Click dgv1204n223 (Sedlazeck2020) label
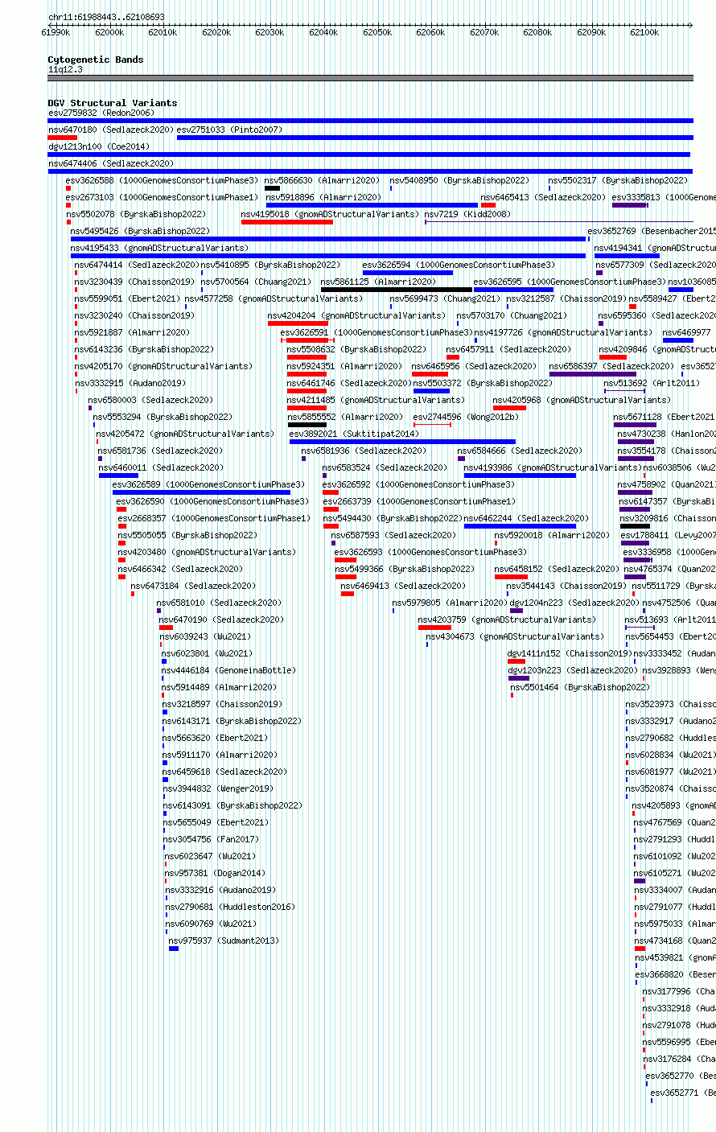716x1132 pixels. pyautogui.click(x=575, y=603)
